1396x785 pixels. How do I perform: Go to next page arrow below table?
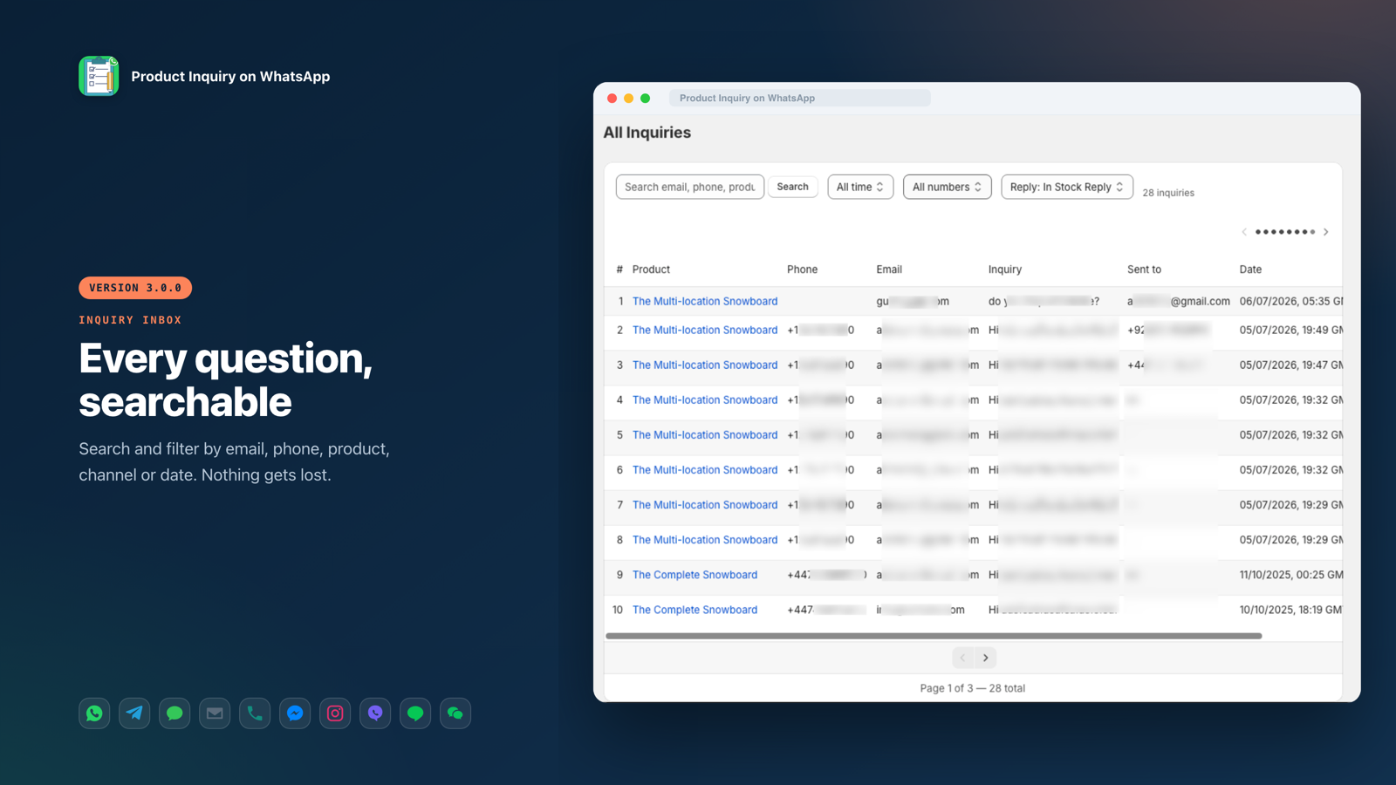tap(986, 658)
